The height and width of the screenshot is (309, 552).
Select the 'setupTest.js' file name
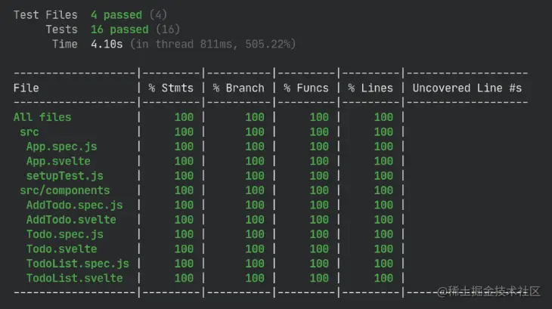[x=65, y=176]
